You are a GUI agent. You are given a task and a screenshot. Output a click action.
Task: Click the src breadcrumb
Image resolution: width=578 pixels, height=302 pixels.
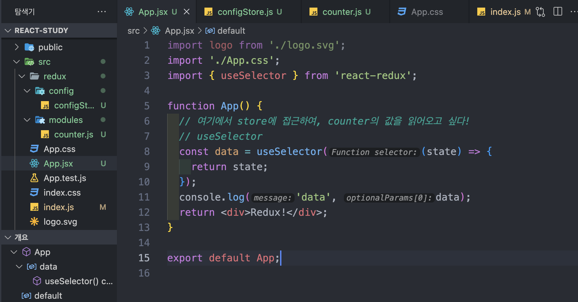point(133,31)
